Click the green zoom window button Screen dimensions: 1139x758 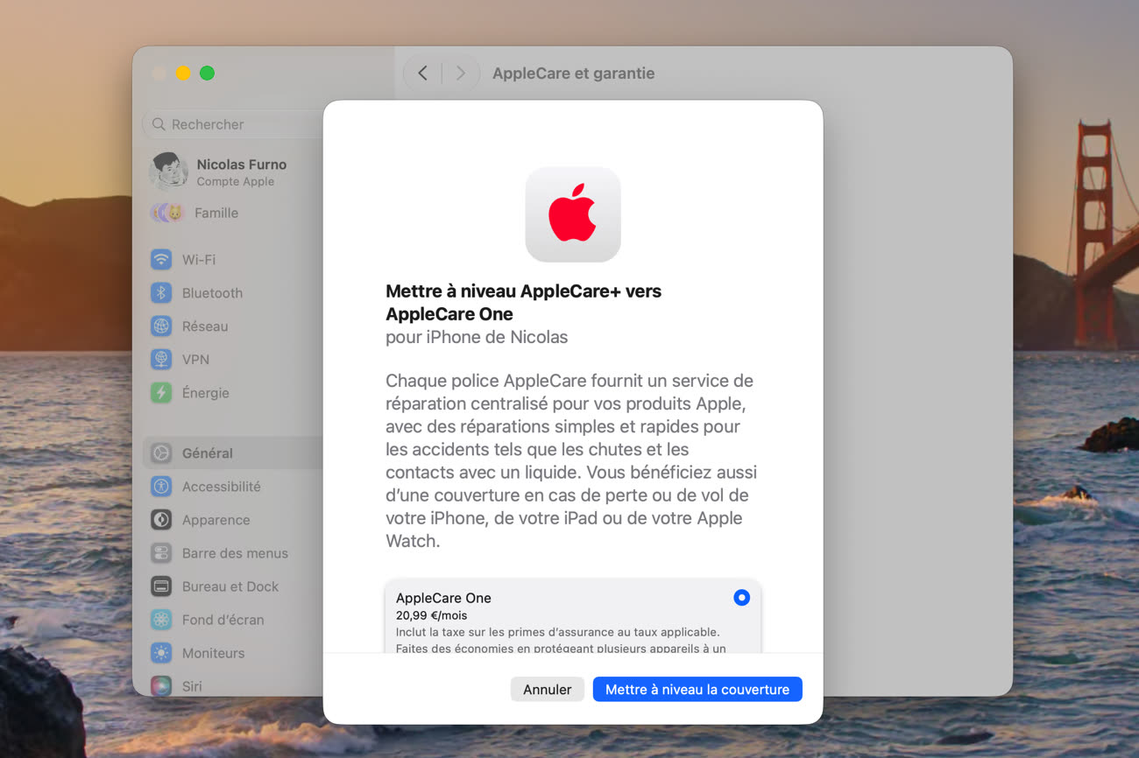tap(207, 74)
